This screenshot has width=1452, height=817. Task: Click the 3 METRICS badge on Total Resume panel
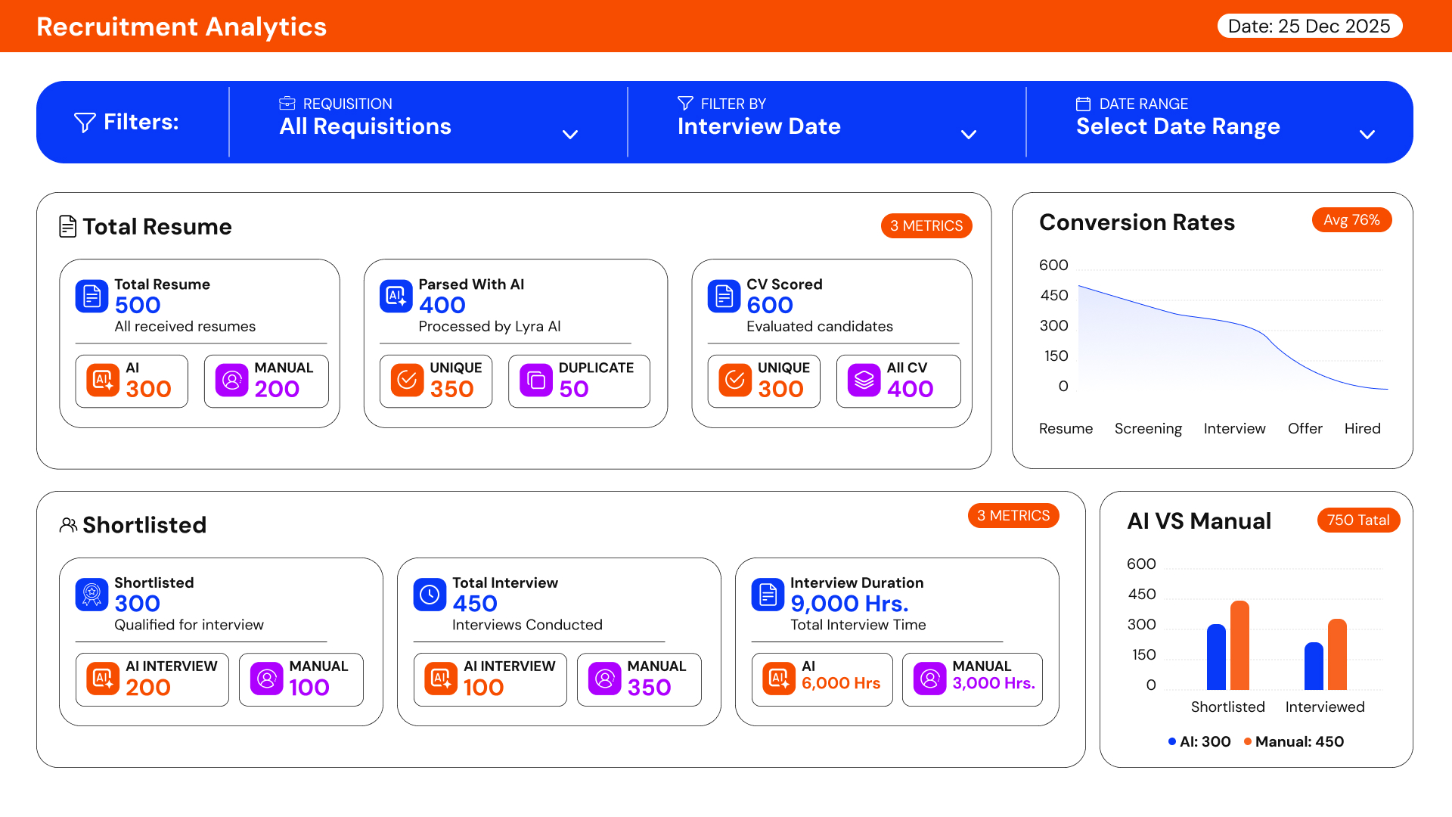click(x=926, y=225)
